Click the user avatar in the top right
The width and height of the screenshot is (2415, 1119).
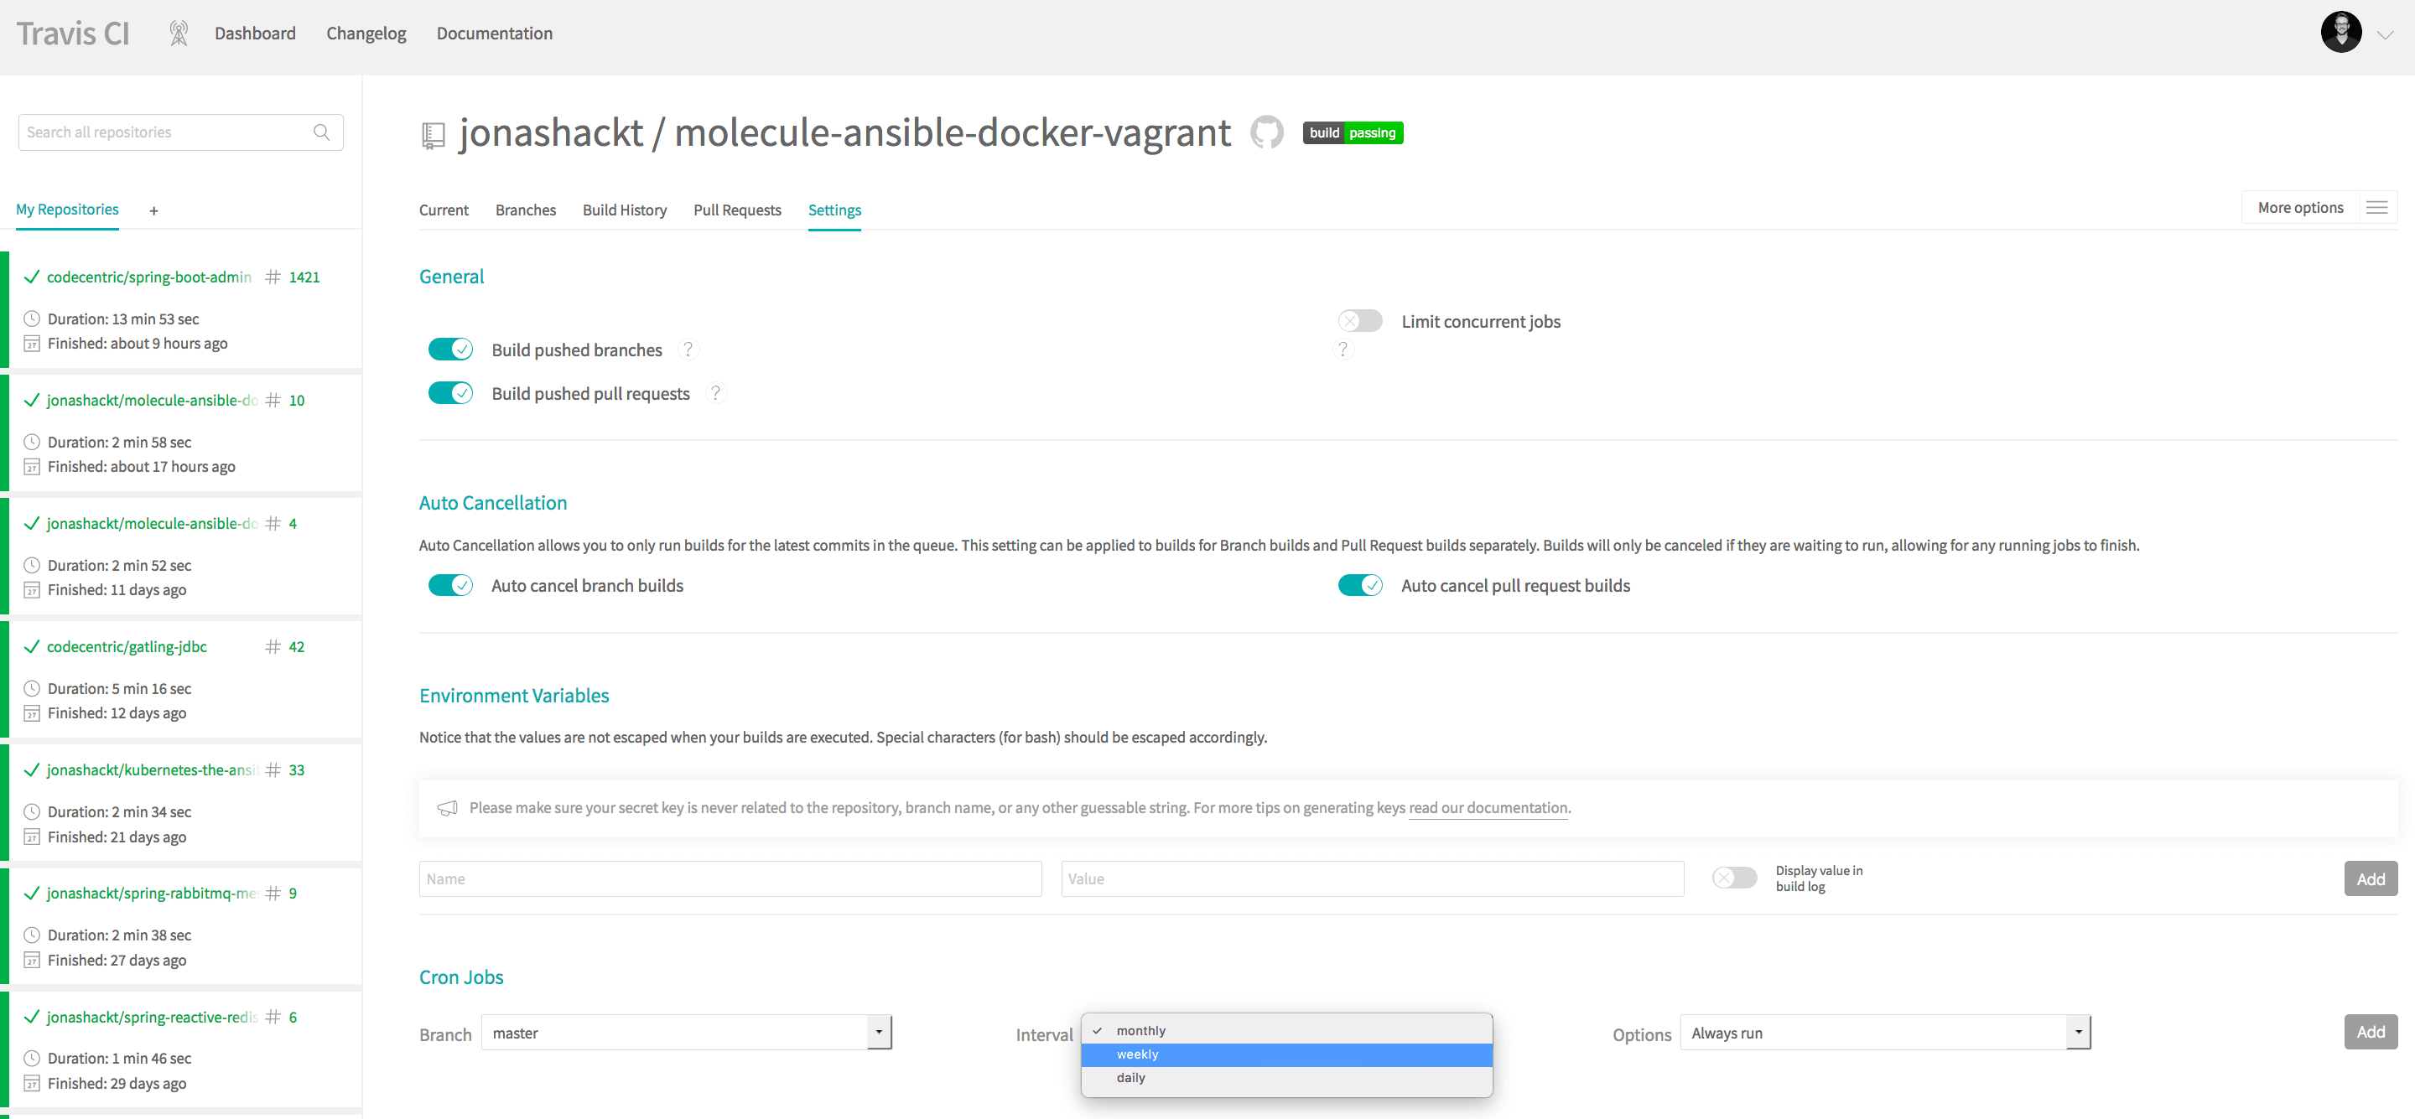coord(2341,33)
